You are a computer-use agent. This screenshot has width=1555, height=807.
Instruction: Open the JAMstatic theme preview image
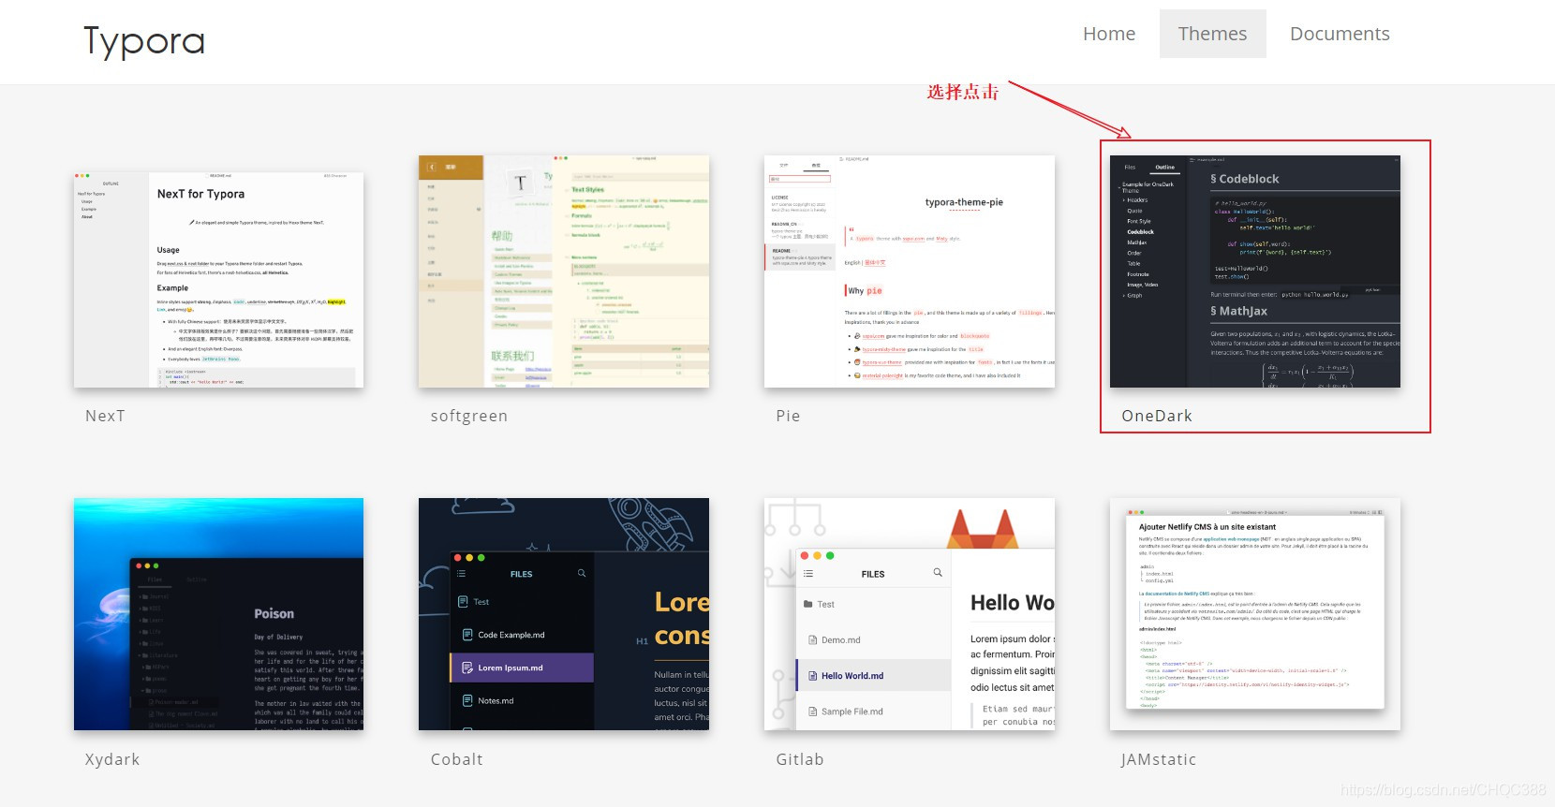point(1255,614)
